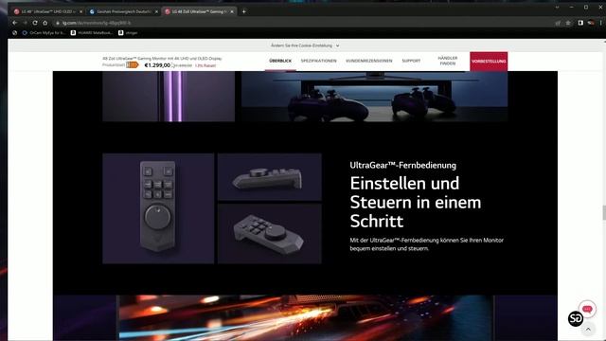Click the red Vorbestellung button

(x=489, y=62)
